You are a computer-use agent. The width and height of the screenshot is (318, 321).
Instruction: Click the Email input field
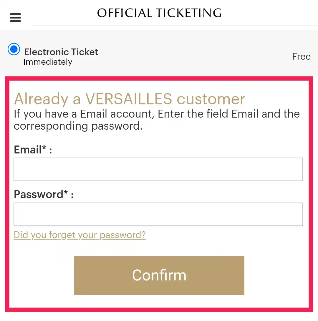158,169
